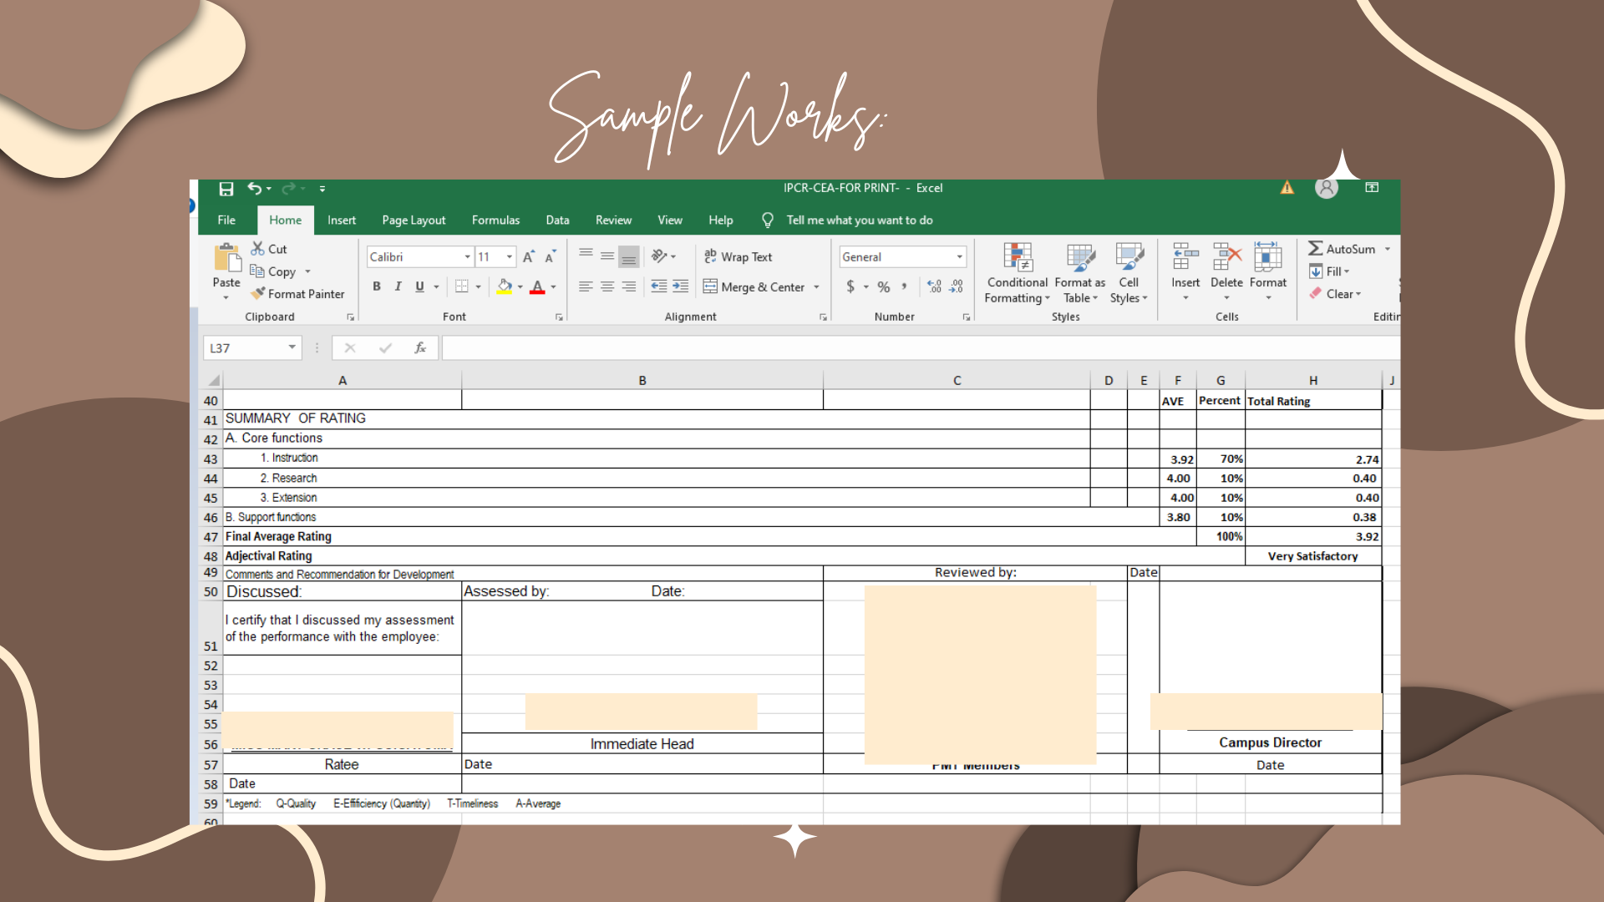Align text right
Viewport: 1604px width, 902px height.
tap(629, 286)
